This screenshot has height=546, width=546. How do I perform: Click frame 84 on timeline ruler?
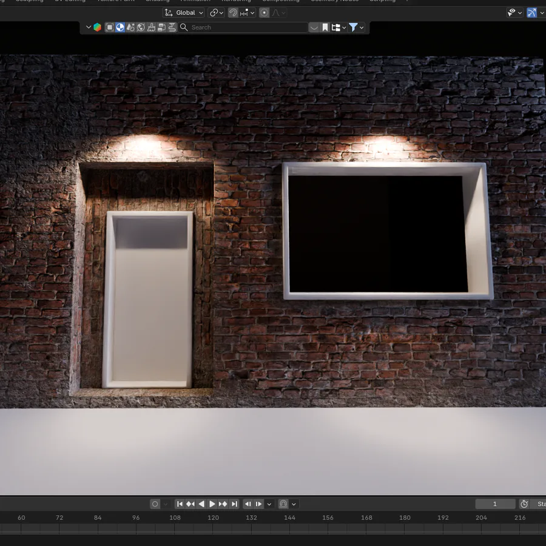click(98, 517)
